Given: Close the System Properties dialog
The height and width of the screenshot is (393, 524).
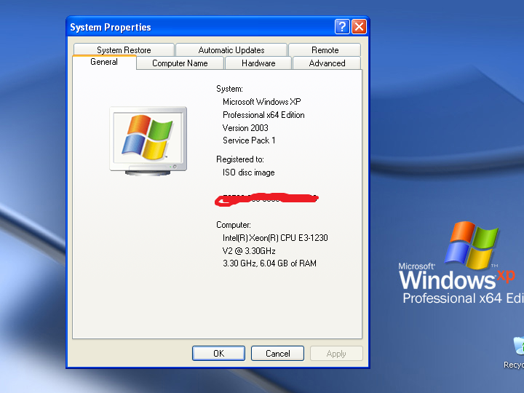Looking at the screenshot, I should pos(359,27).
